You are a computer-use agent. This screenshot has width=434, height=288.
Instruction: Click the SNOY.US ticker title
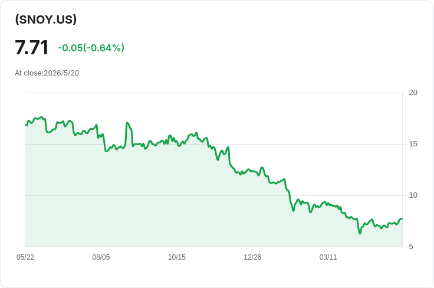click(45, 19)
